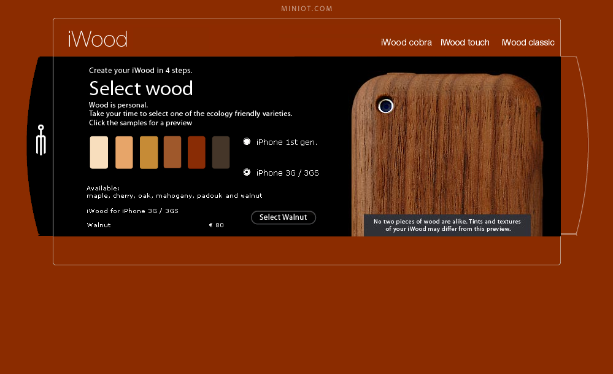Click the iWood logo
This screenshot has height=374, width=613.
(x=98, y=39)
